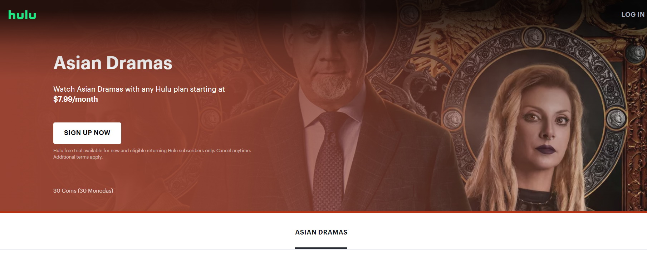The image size is (647, 266).
Task: Click the green Hulu logo
Action: tap(22, 15)
